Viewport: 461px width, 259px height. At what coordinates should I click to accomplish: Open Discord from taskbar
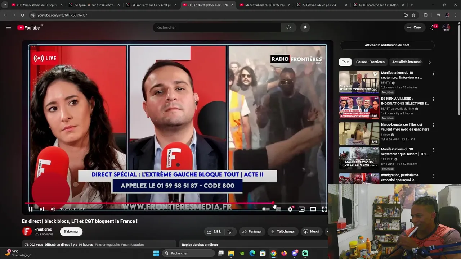pos(295,253)
